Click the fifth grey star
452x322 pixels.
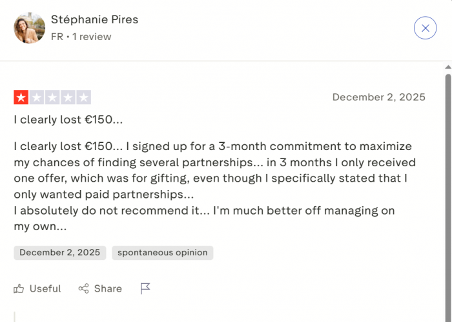pos(83,98)
